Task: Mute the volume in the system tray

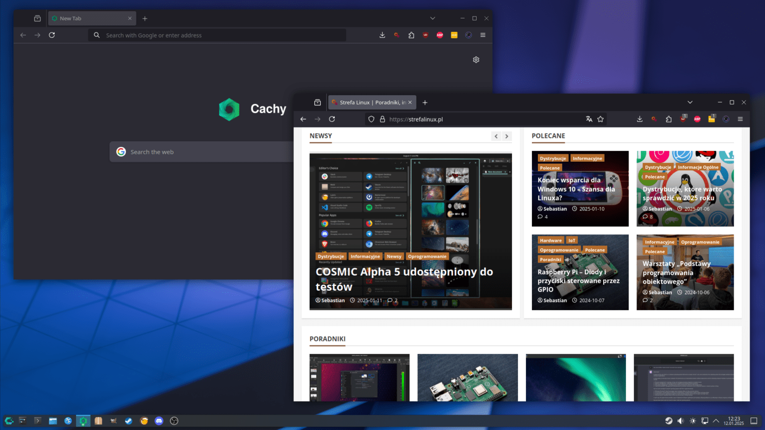Action: [x=680, y=421]
